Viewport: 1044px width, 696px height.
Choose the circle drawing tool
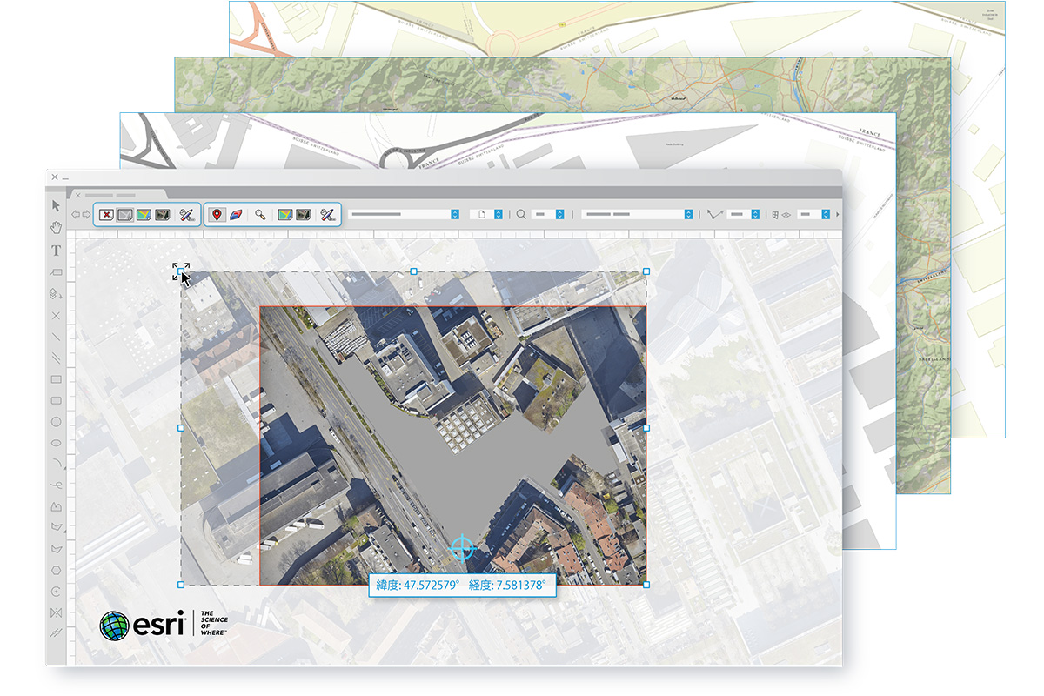[x=57, y=422]
